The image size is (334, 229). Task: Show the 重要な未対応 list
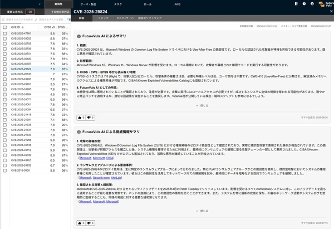(15, 12)
